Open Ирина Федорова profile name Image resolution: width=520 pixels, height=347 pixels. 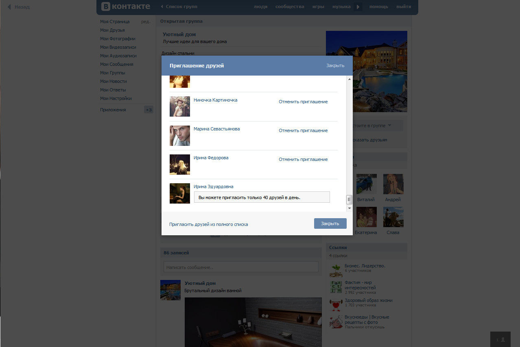211,158
